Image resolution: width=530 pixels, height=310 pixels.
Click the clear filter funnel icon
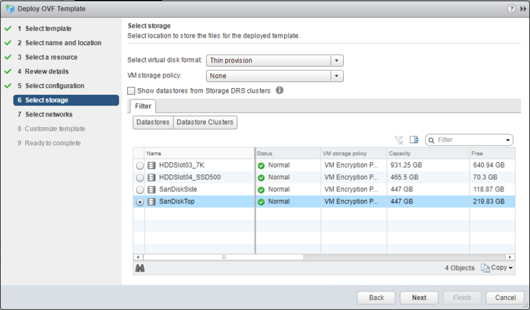(399, 140)
